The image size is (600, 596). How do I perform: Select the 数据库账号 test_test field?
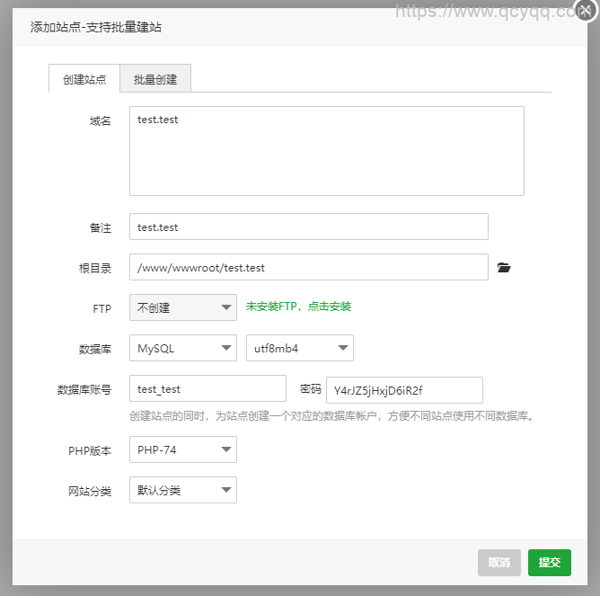tap(207, 388)
